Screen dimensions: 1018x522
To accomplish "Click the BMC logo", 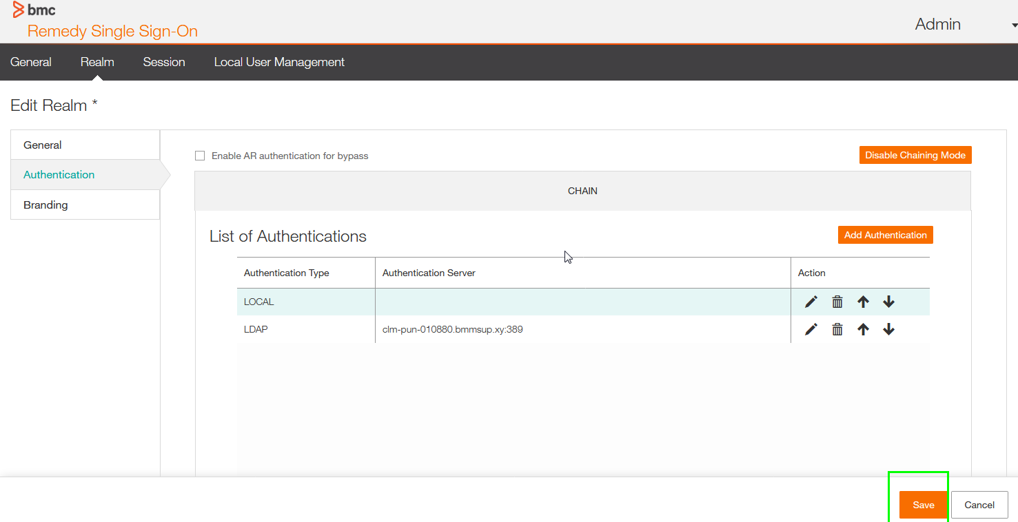I will pos(34,10).
